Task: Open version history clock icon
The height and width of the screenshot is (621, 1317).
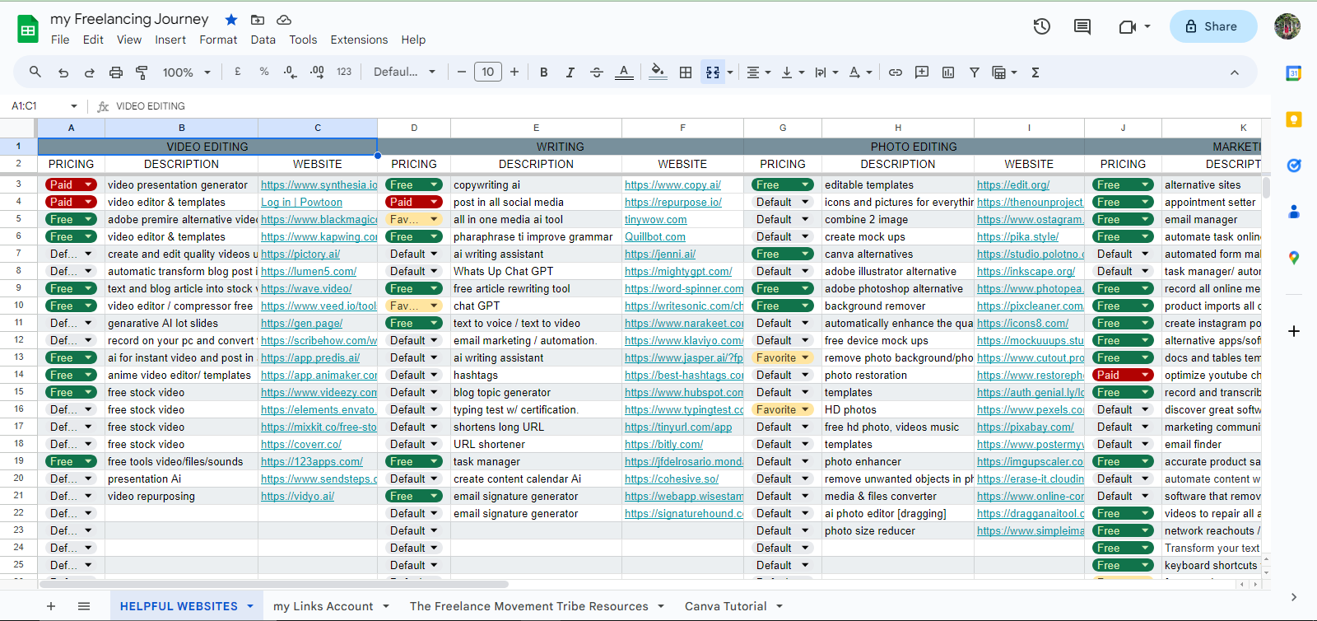Action: 1042,26
